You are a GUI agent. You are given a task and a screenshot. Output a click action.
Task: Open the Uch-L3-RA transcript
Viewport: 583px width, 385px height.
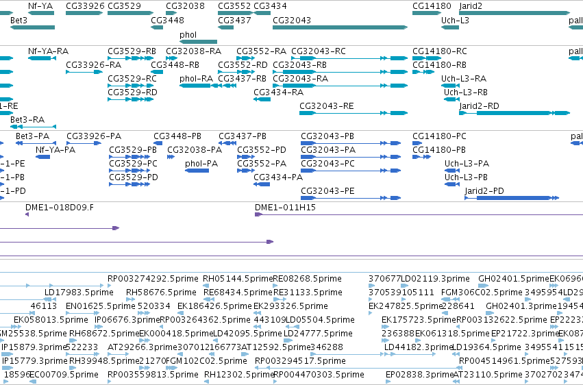tap(450, 86)
